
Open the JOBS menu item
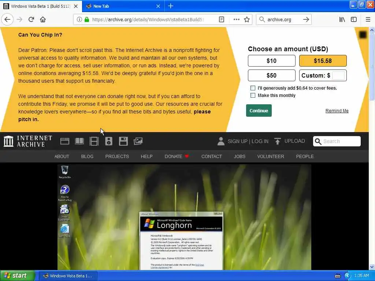(x=240, y=157)
